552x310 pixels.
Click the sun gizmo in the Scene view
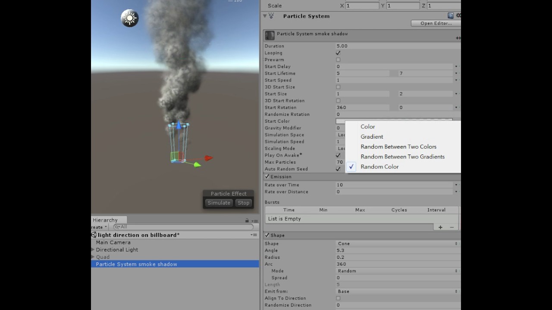click(x=129, y=18)
